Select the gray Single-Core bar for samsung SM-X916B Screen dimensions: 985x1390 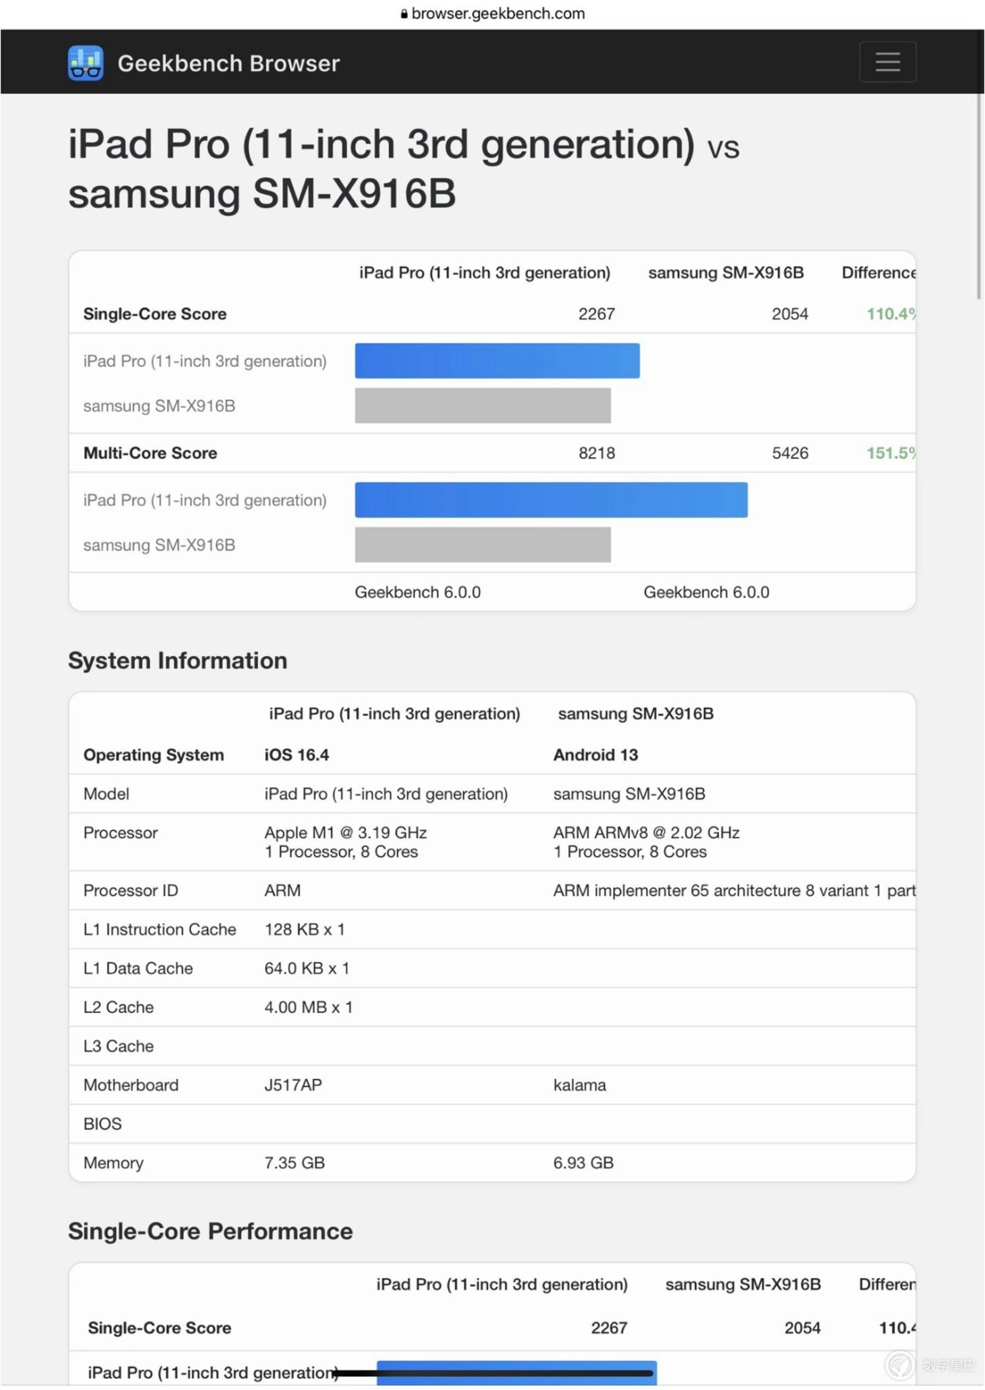click(x=482, y=405)
